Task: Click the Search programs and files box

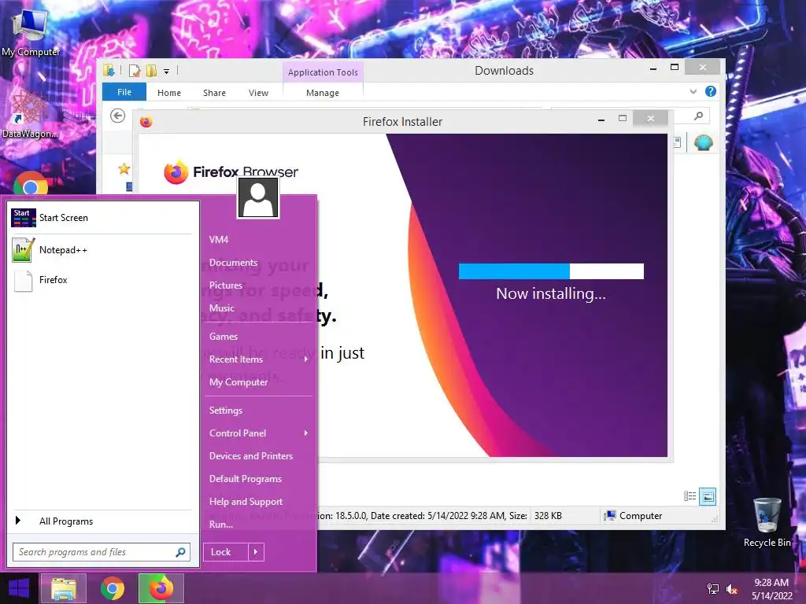Action: pyautogui.click(x=102, y=552)
